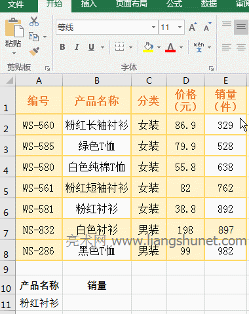The width and height of the screenshot is (249, 314).
Task: Decrease font size with small A
Action: coord(207,27)
